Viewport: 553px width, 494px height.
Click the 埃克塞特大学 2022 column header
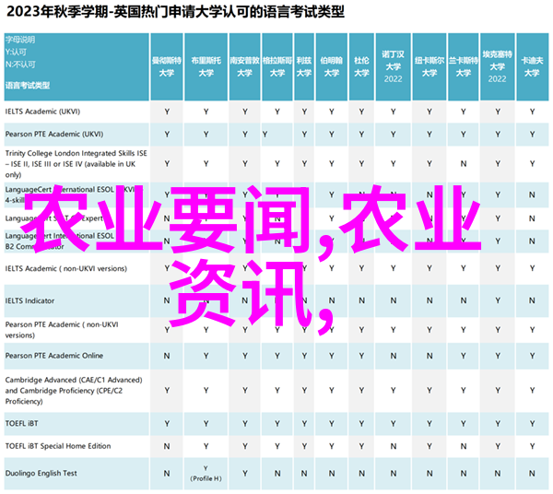pyautogui.click(x=498, y=66)
